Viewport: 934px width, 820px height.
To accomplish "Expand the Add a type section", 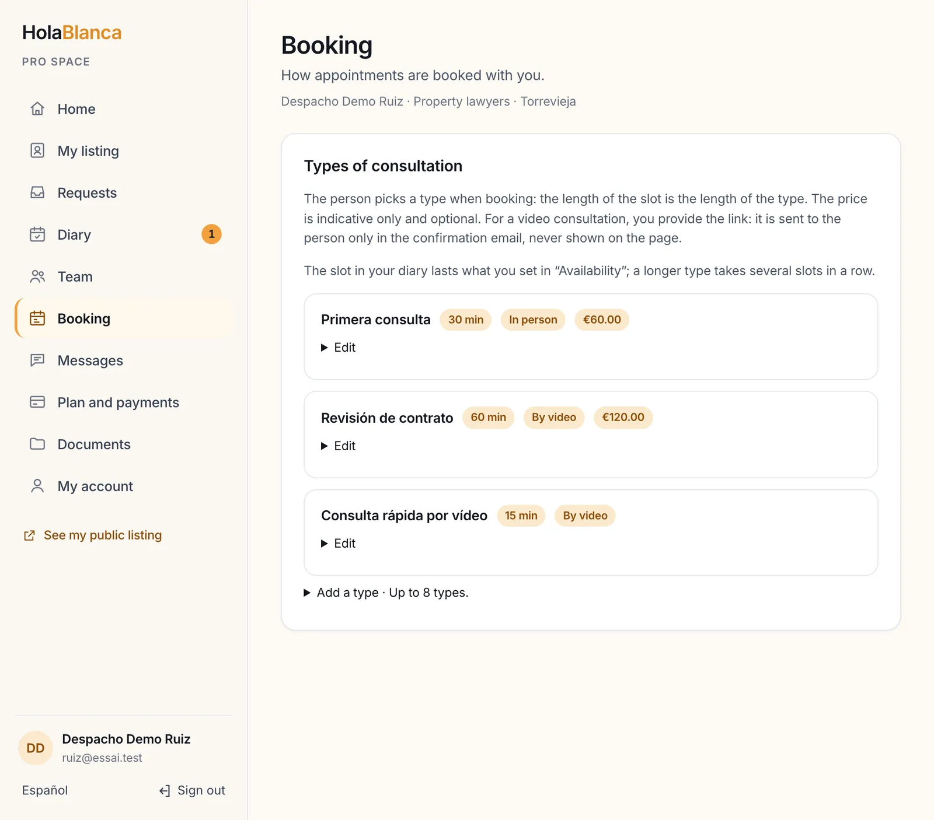I will point(386,593).
